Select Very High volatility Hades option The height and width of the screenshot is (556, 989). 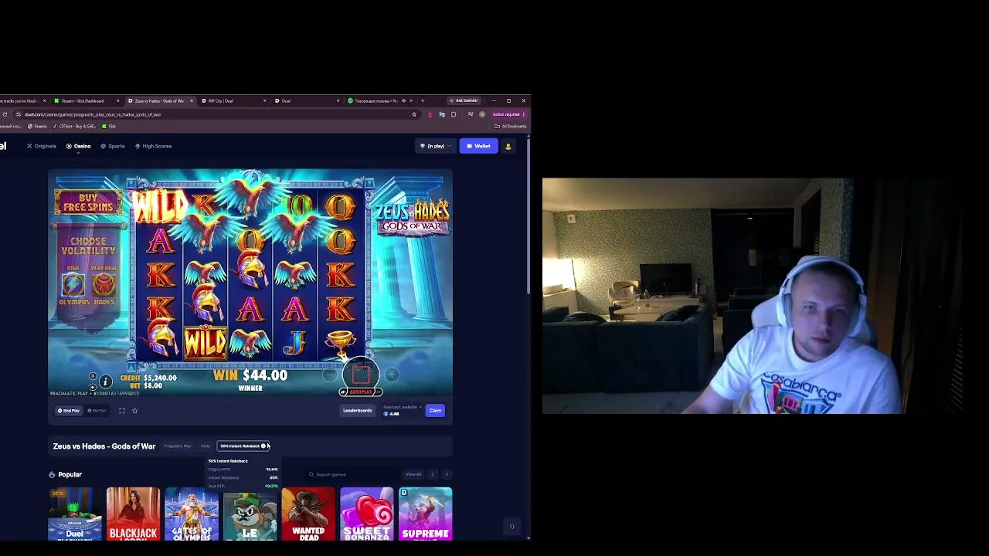click(x=104, y=287)
